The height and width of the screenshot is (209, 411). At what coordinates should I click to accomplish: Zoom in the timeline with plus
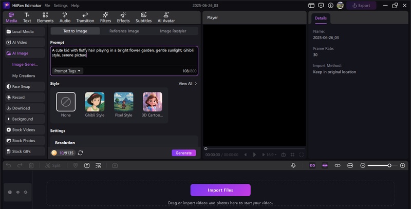[x=403, y=165]
